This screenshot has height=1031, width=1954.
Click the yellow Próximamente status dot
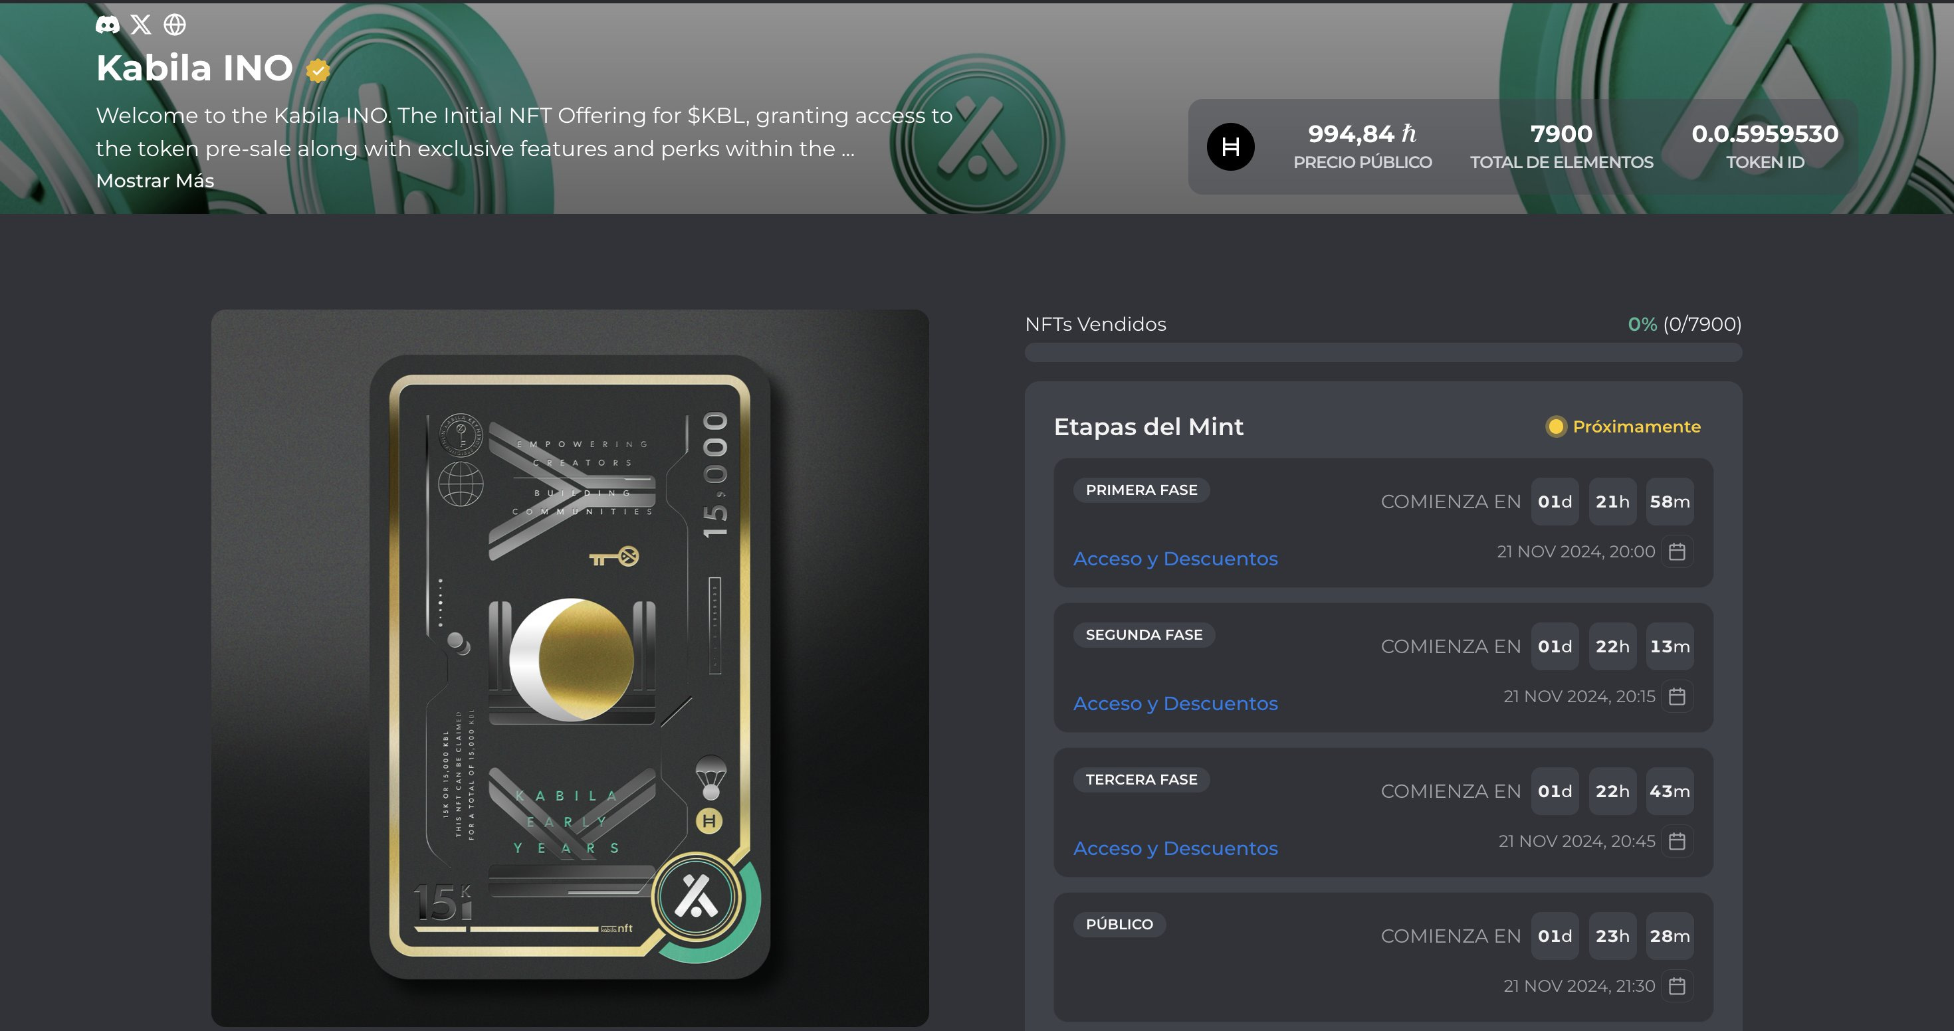[1556, 426]
